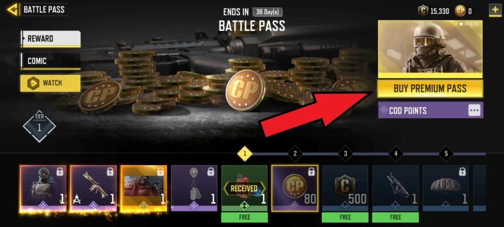Tap the CP coin icon in the header
This screenshot has width=504, height=227.
(460, 11)
